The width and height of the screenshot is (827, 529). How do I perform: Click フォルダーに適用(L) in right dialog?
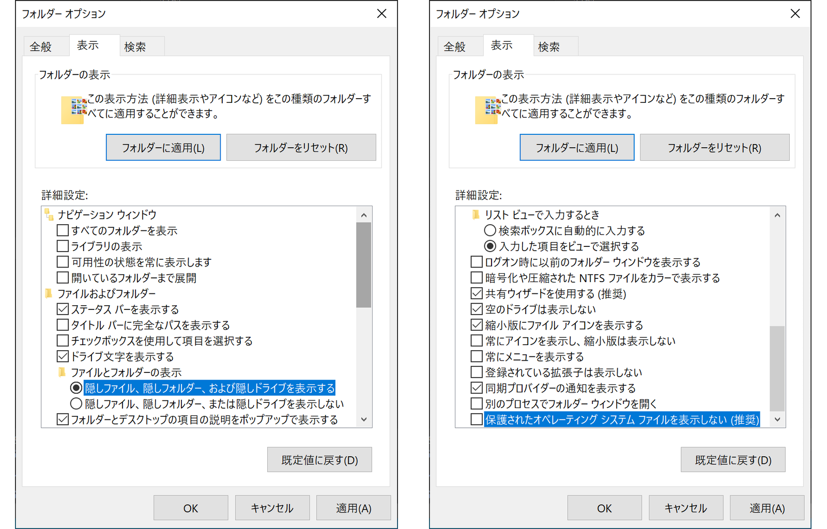coord(577,147)
